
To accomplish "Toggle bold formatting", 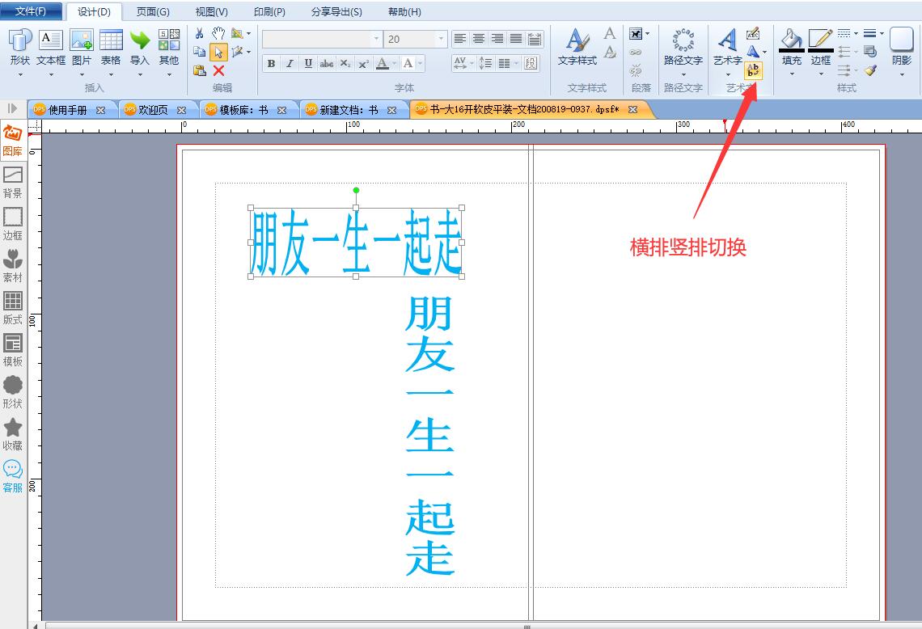I will click(x=271, y=64).
